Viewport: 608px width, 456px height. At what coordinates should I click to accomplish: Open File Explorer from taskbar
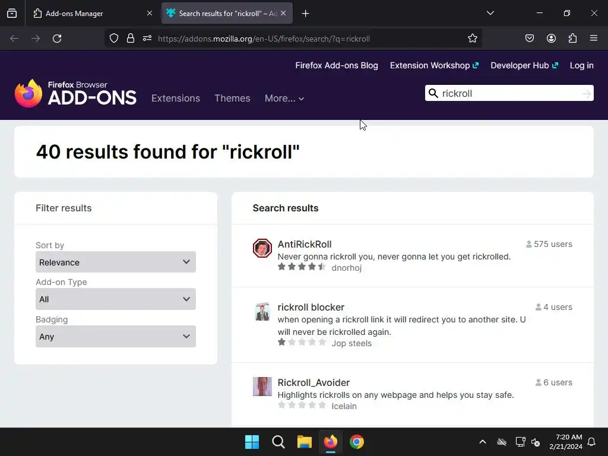click(305, 442)
